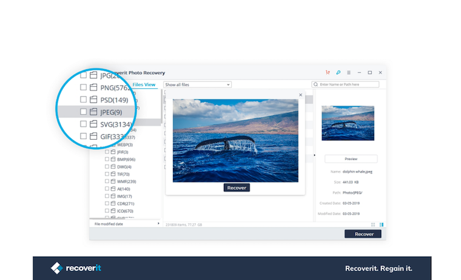Select the IMG(17) label in the tree
The height and width of the screenshot is (280, 461).
124,196
